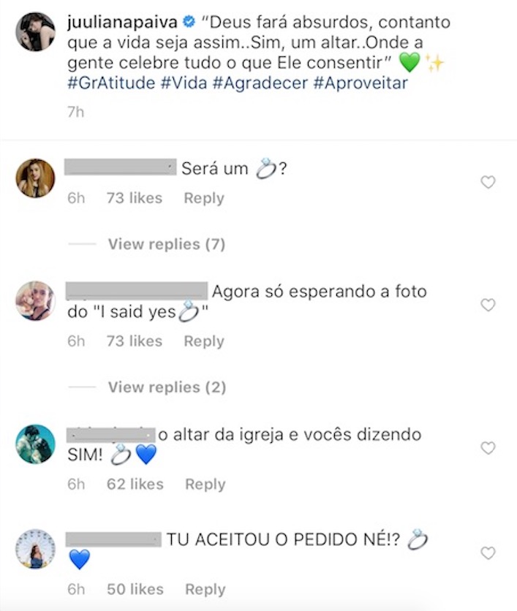Open the juulianapaiva username link
The width and height of the screenshot is (517, 611).
122,22
